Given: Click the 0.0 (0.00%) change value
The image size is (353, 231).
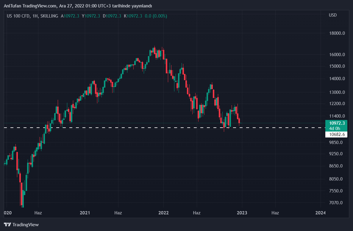Looking at the screenshot, I should 156,16.
